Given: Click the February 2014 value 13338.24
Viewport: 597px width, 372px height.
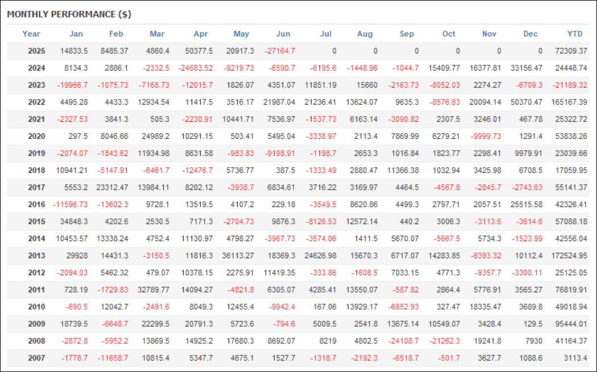Looking at the screenshot, I should click(x=113, y=239).
